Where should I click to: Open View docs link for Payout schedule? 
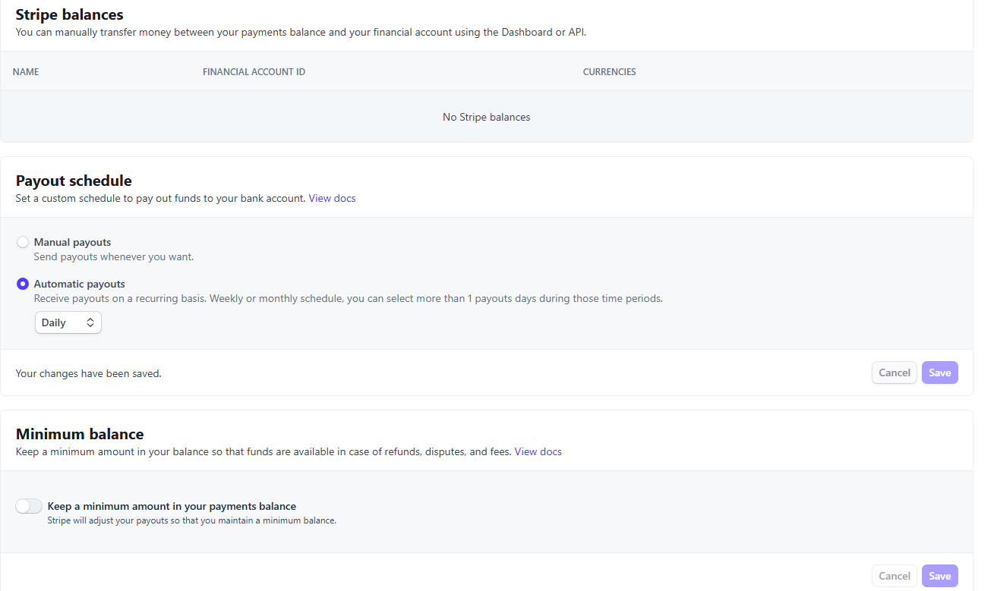(332, 198)
